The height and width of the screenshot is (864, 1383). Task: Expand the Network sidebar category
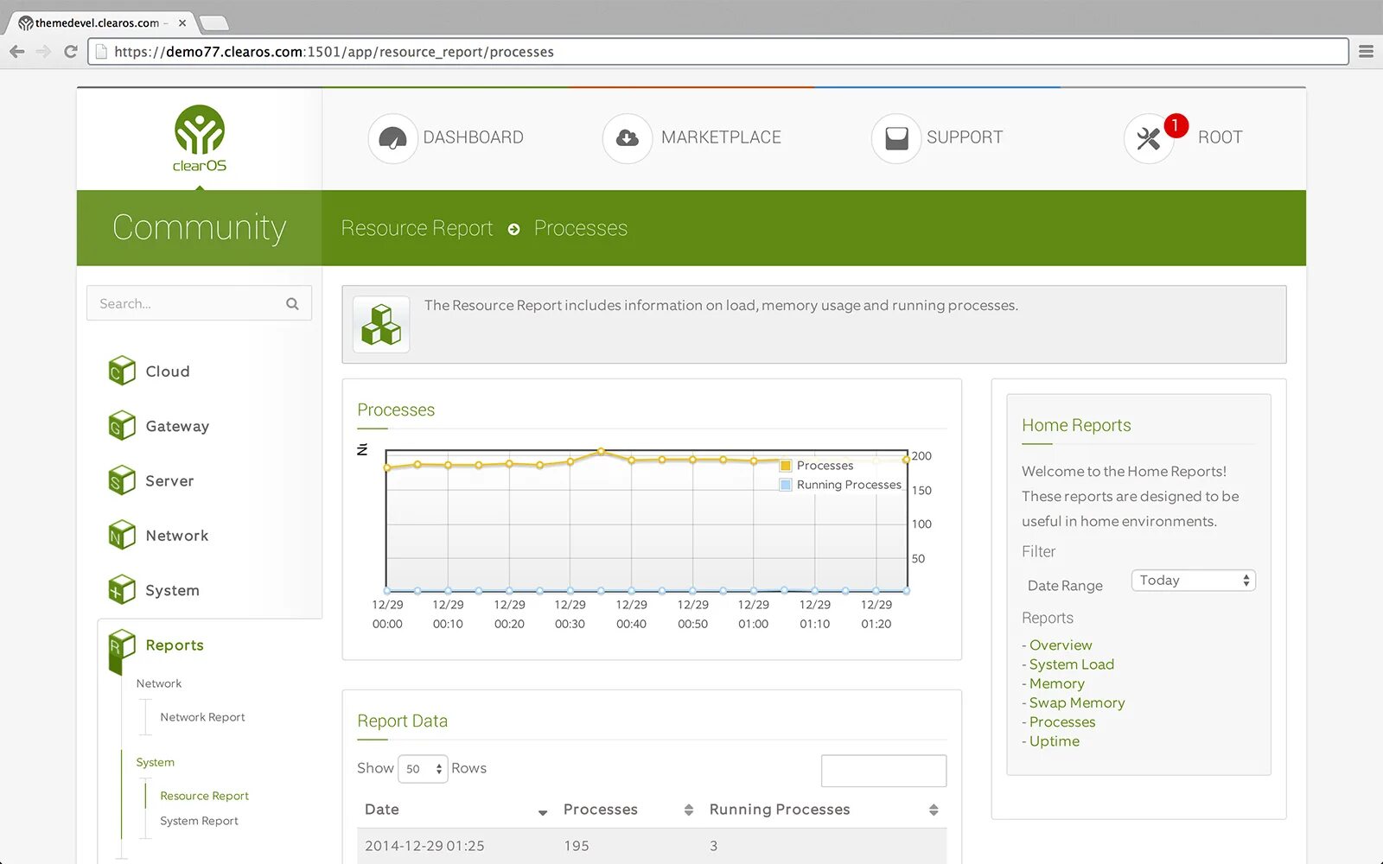(x=177, y=536)
